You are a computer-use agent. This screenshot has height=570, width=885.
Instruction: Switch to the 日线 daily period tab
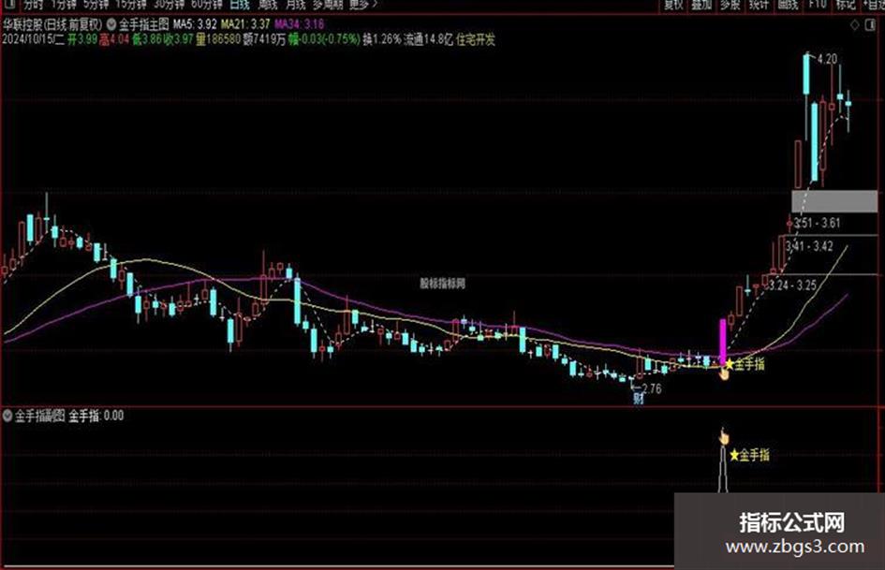(x=240, y=5)
